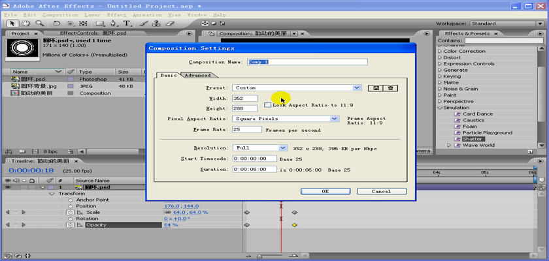Collapse the Simulation effects category

(x=440, y=108)
